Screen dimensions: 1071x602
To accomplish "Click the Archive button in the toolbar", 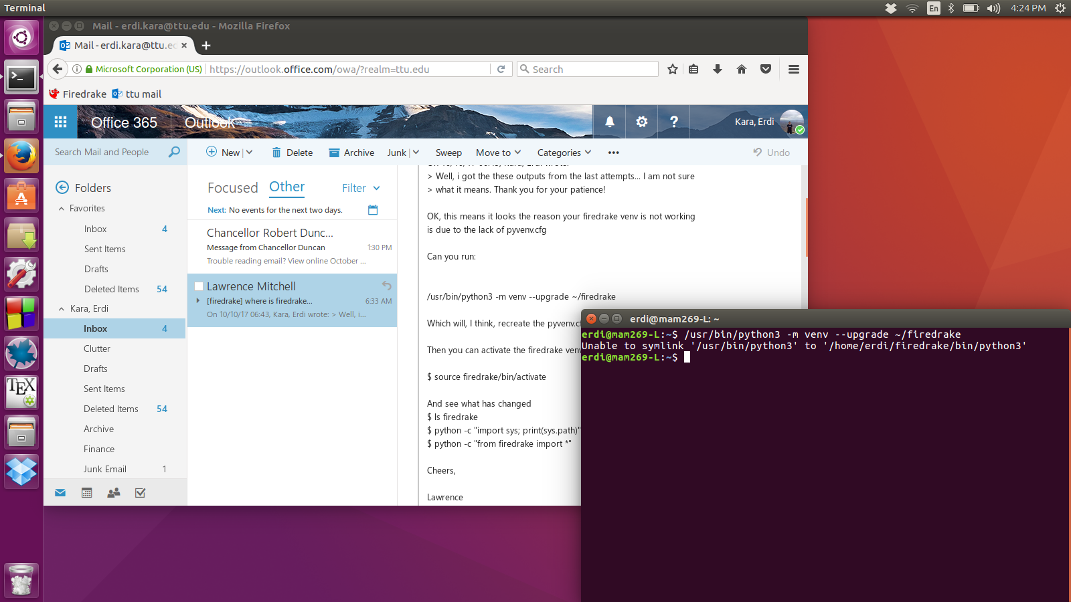I will click(x=351, y=153).
